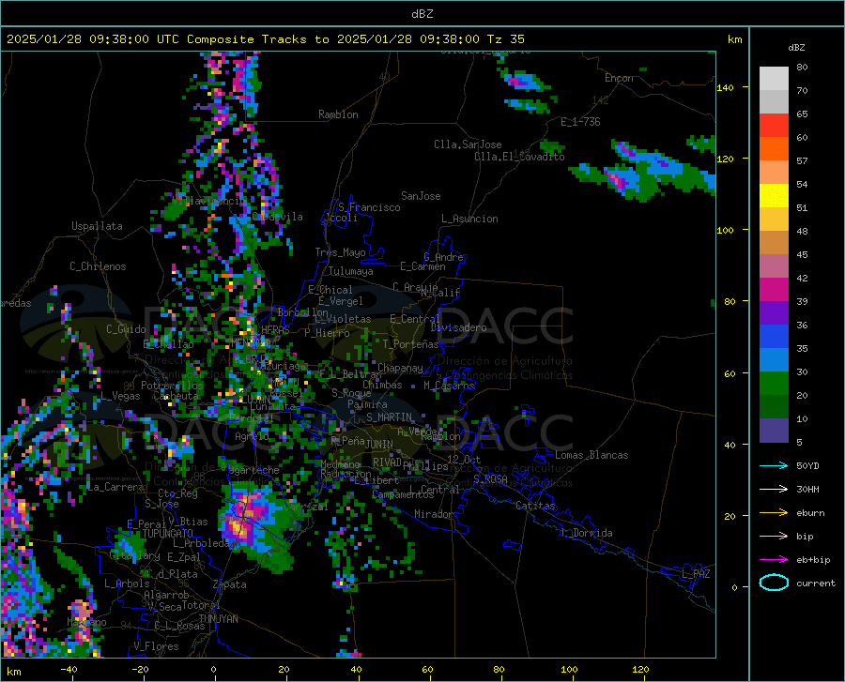Select the 35 dBZ light blue swatch
Viewport: 845px width, 682px height.
[774, 360]
